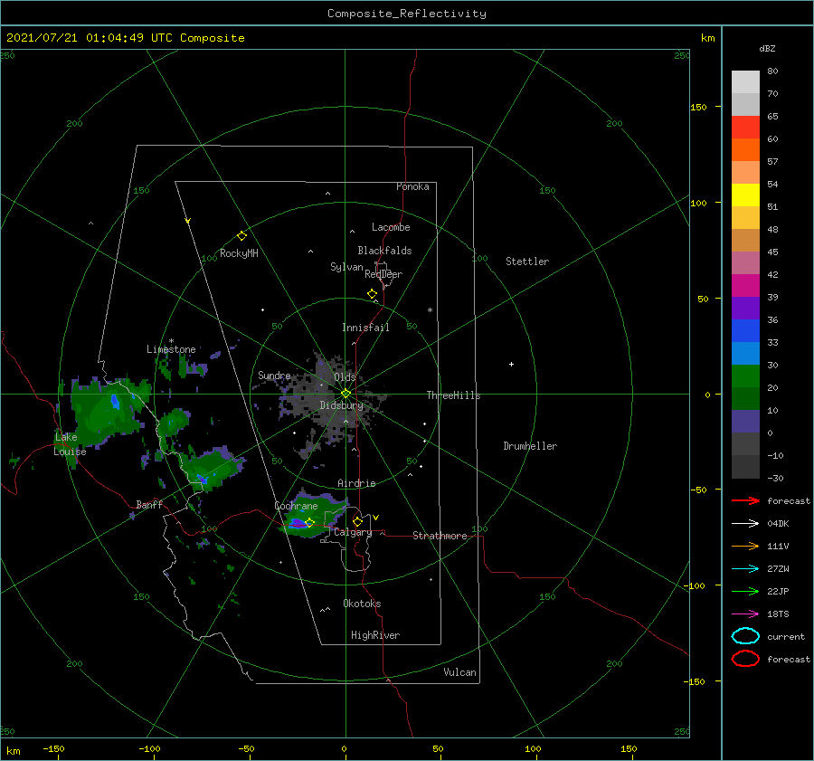Click the Innisfail label

365,328
